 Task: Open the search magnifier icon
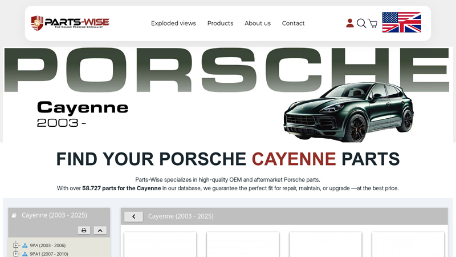pyautogui.click(x=361, y=23)
